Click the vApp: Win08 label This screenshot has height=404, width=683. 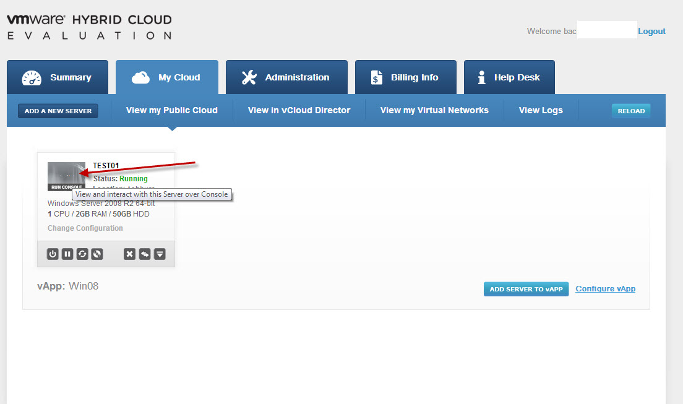(68, 286)
